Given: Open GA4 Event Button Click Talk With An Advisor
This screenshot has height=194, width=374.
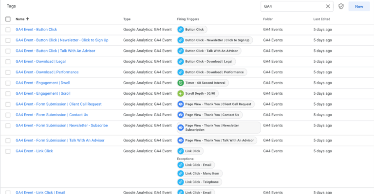Looking at the screenshot, I should click(x=56, y=51).
